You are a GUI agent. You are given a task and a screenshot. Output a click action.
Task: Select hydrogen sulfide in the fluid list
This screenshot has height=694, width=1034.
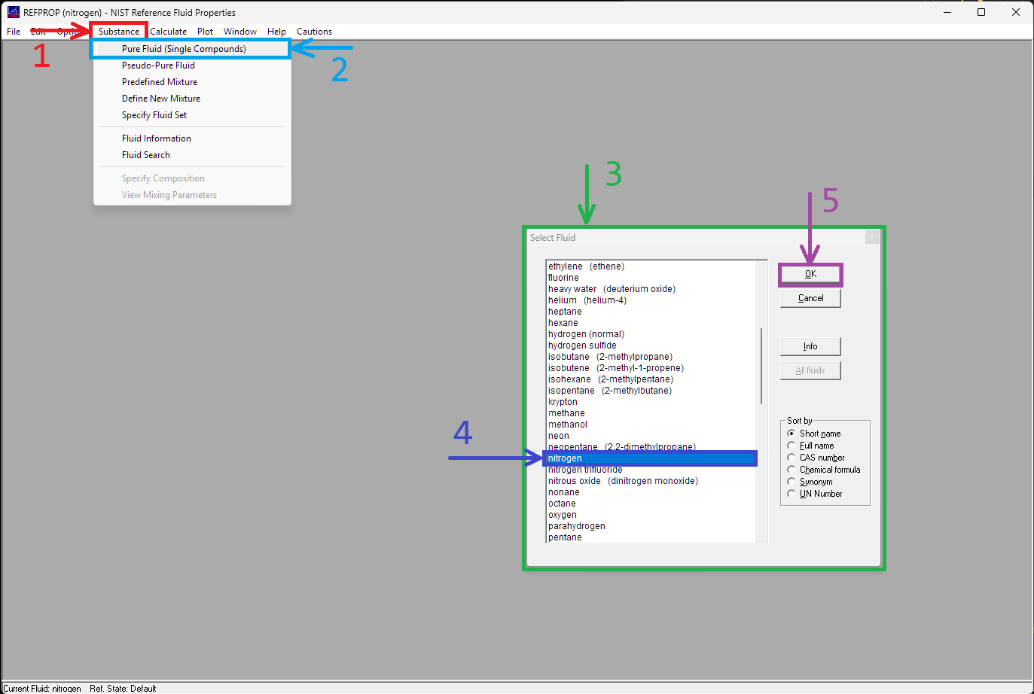click(x=651, y=345)
